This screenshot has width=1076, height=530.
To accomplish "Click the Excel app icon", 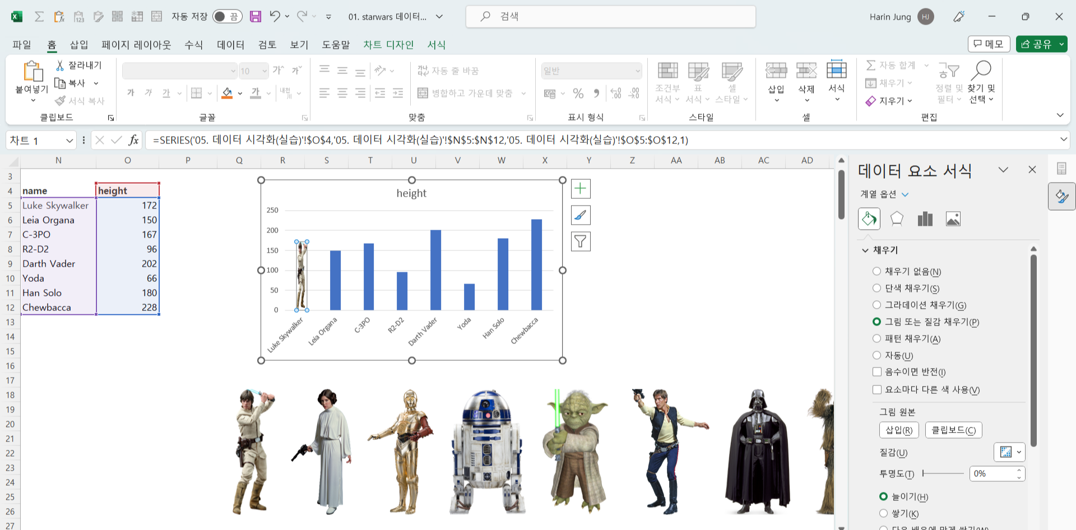I will 17,16.
